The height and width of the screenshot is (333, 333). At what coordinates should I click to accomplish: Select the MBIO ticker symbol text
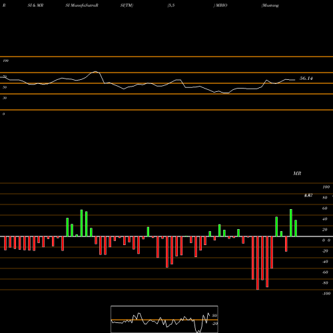pyautogui.click(x=221, y=5)
